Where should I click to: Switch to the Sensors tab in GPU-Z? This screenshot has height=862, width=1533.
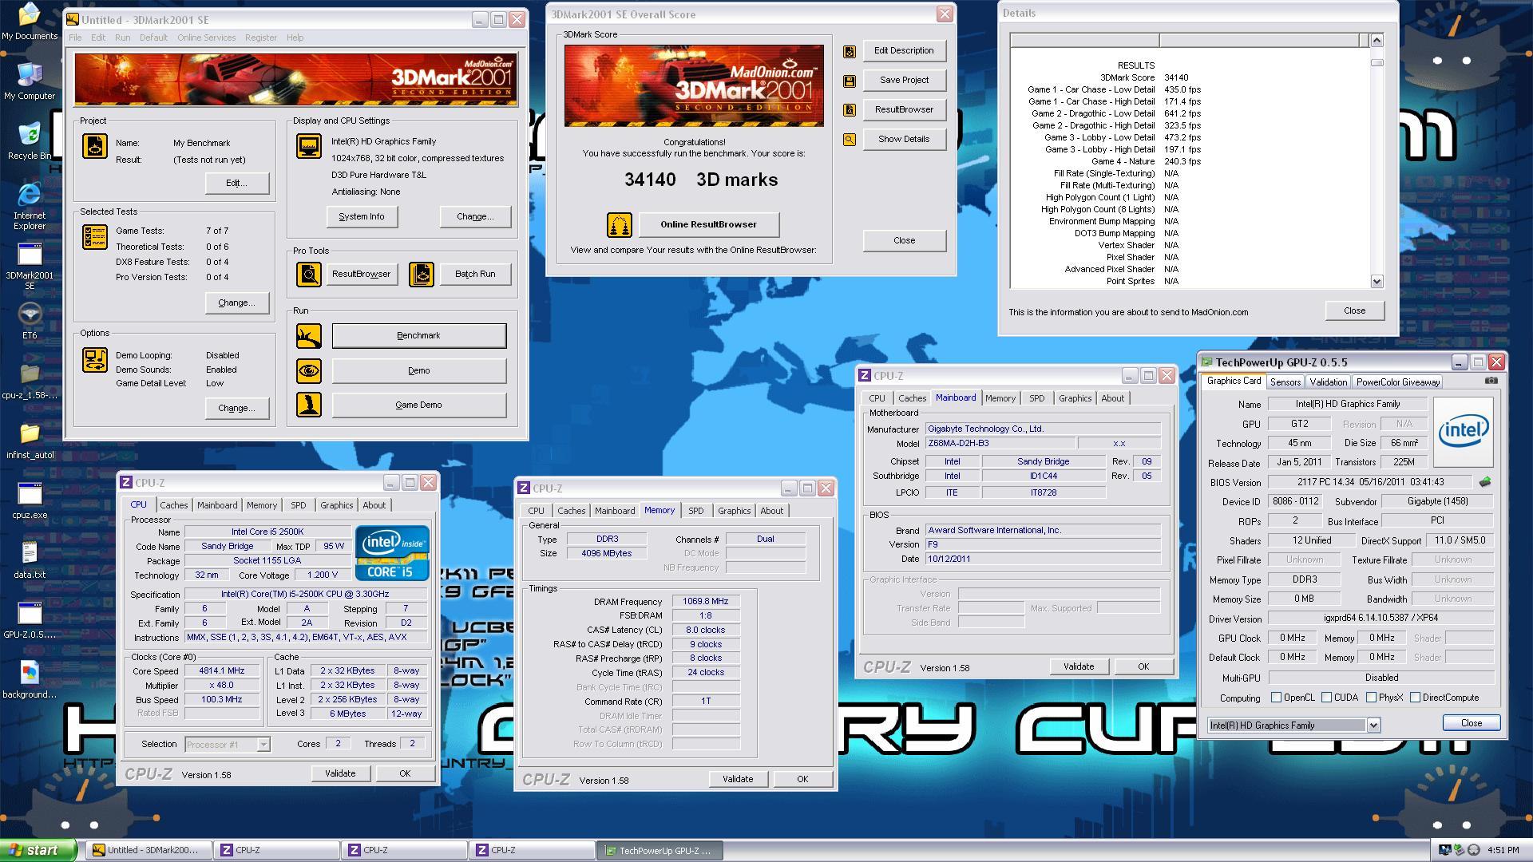tap(1285, 382)
